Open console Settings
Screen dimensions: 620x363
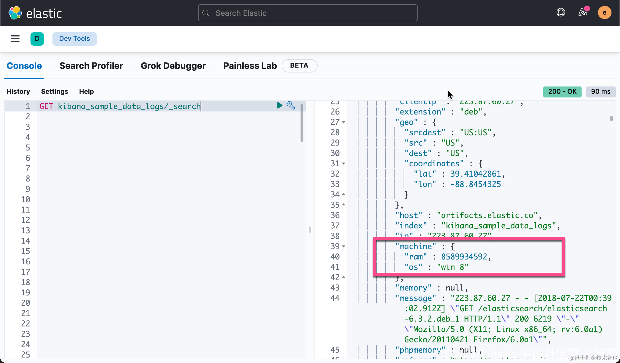coord(55,91)
